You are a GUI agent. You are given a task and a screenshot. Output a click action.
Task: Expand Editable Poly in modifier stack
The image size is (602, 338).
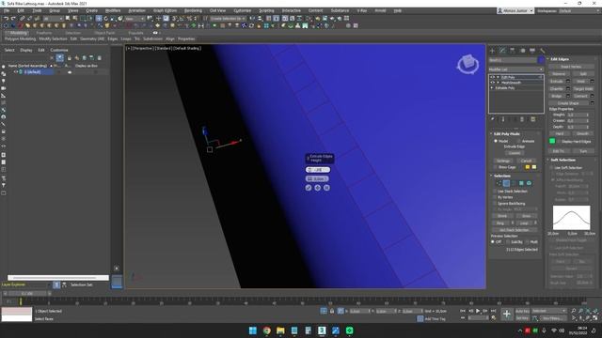[492, 87]
